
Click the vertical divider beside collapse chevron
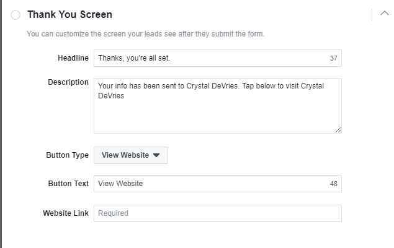372,14
